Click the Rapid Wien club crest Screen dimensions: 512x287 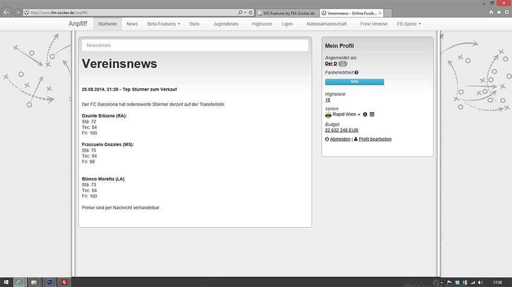tap(328, 114)
